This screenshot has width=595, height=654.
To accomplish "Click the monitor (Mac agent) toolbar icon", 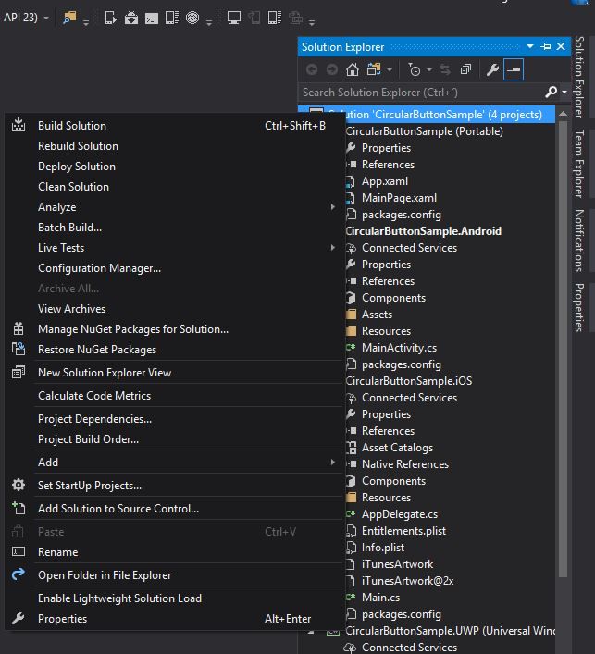I will click(x=234, y=18).
